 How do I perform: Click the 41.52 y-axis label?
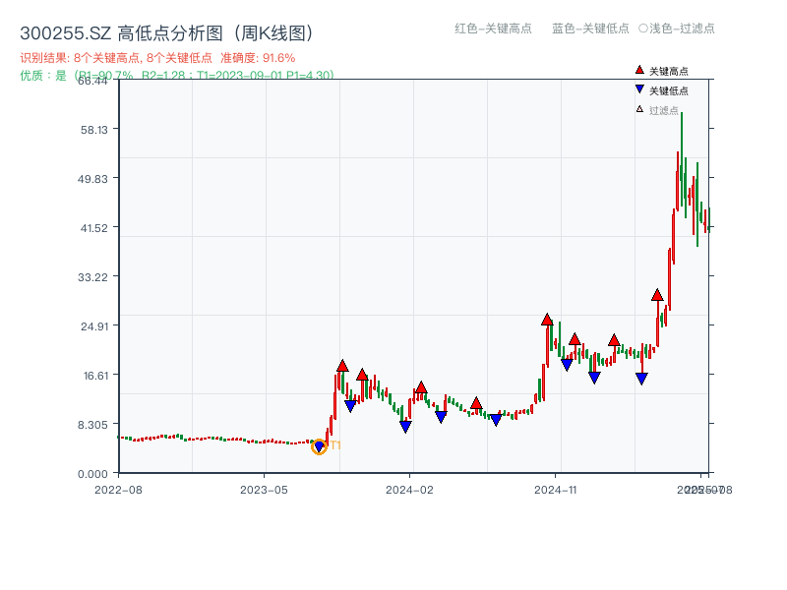point(94,228)
